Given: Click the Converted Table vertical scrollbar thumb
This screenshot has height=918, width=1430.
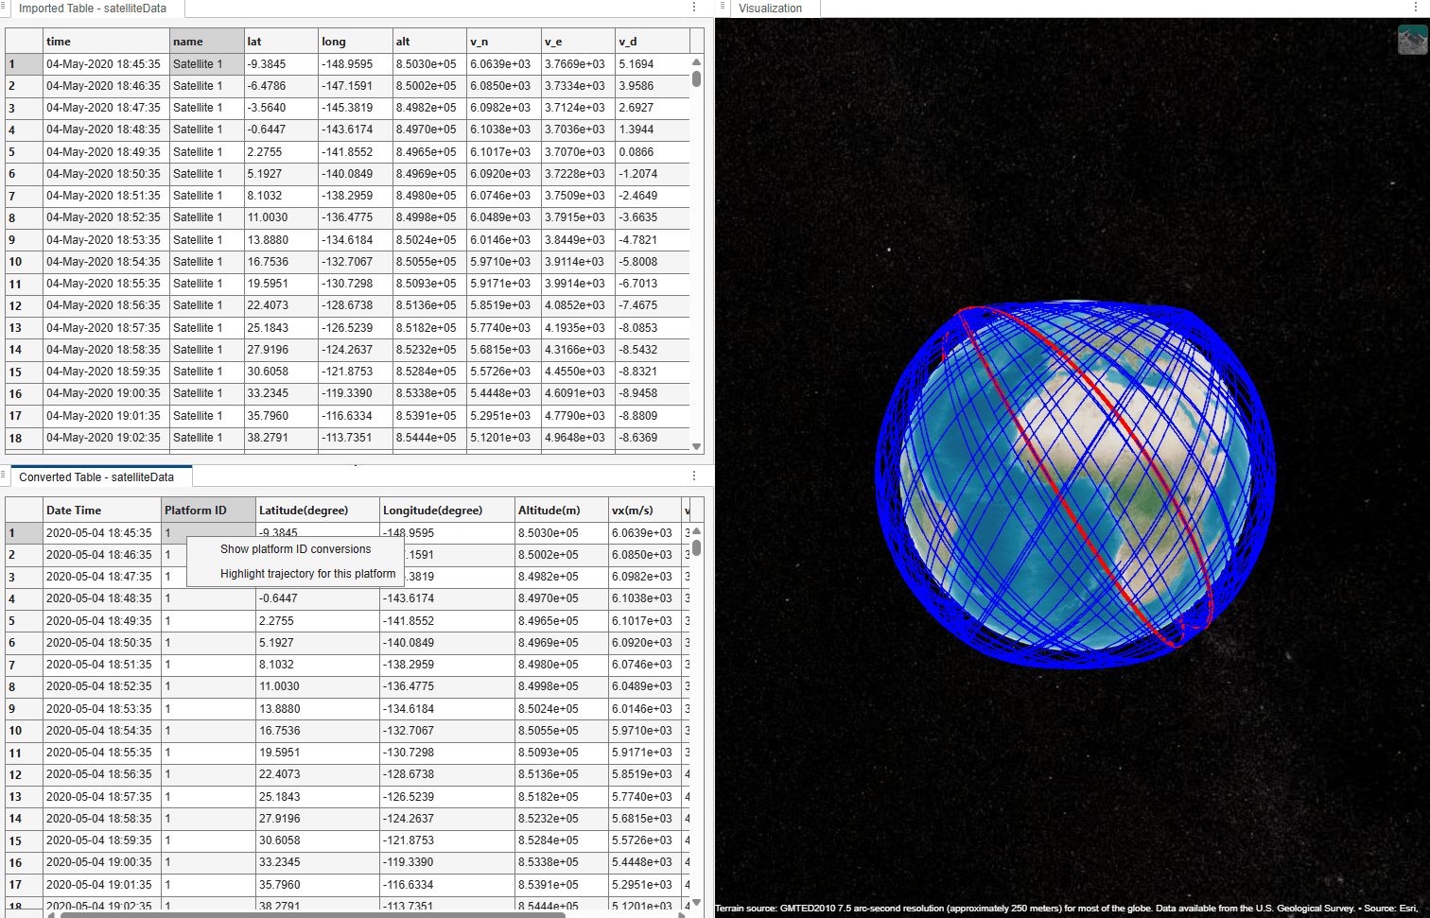Looking at the screenshot, I should (697, 547).
